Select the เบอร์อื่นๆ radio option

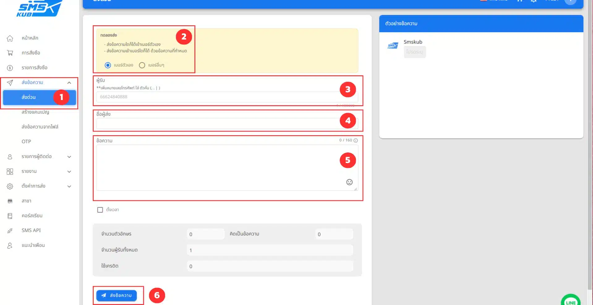142,65
